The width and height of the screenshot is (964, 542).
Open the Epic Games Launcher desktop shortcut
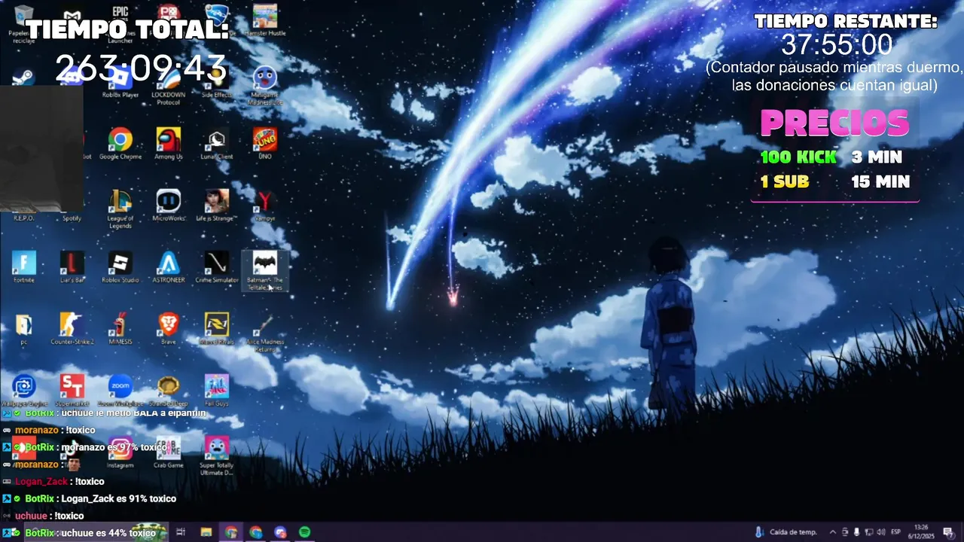[120, 23]
